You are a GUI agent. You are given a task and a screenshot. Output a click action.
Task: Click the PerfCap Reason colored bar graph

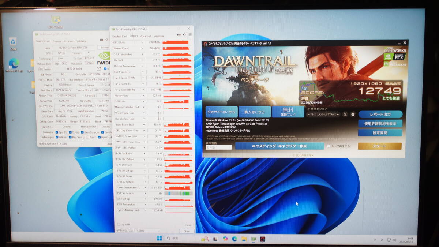[x=179, y=193]
